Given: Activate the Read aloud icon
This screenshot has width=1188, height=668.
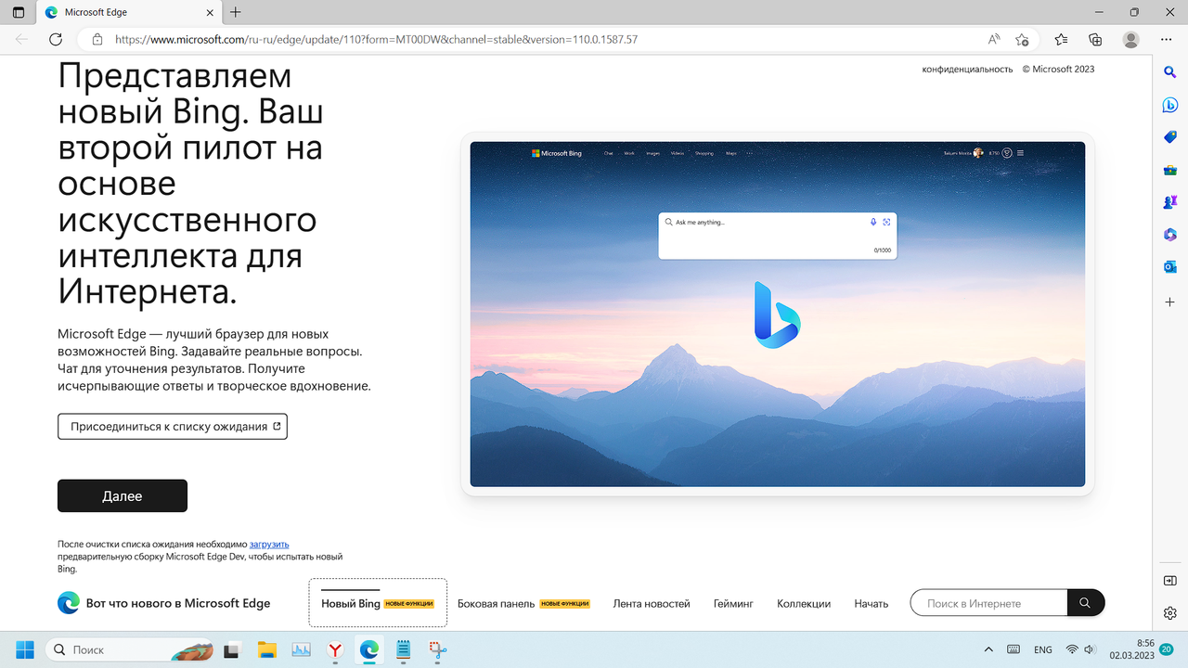Looking at the screenshot, I should 994,40.
